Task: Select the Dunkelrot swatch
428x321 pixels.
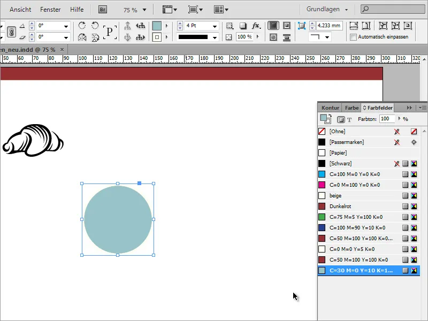Action: [369, 207]
